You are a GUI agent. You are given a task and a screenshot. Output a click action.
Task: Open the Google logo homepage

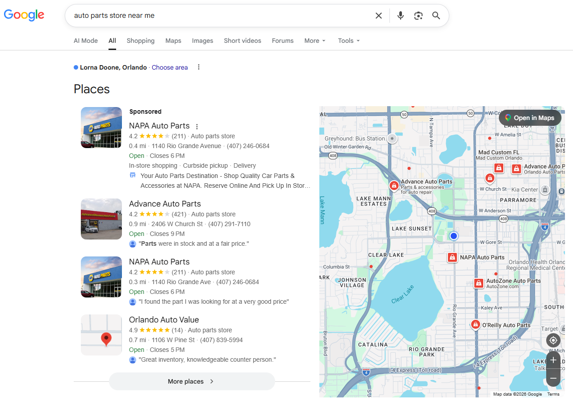[24, 15]
